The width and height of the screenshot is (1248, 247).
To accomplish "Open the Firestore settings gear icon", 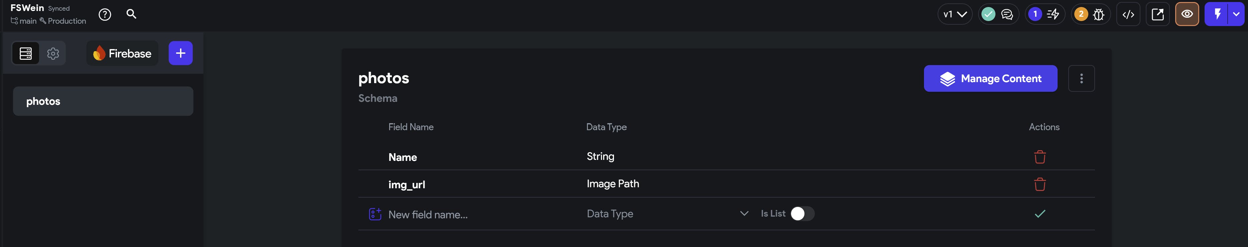I will [x=53, y=53].
